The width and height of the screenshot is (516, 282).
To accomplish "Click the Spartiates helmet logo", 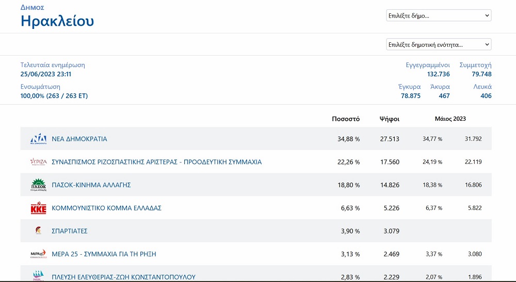I will coord(39,231).
